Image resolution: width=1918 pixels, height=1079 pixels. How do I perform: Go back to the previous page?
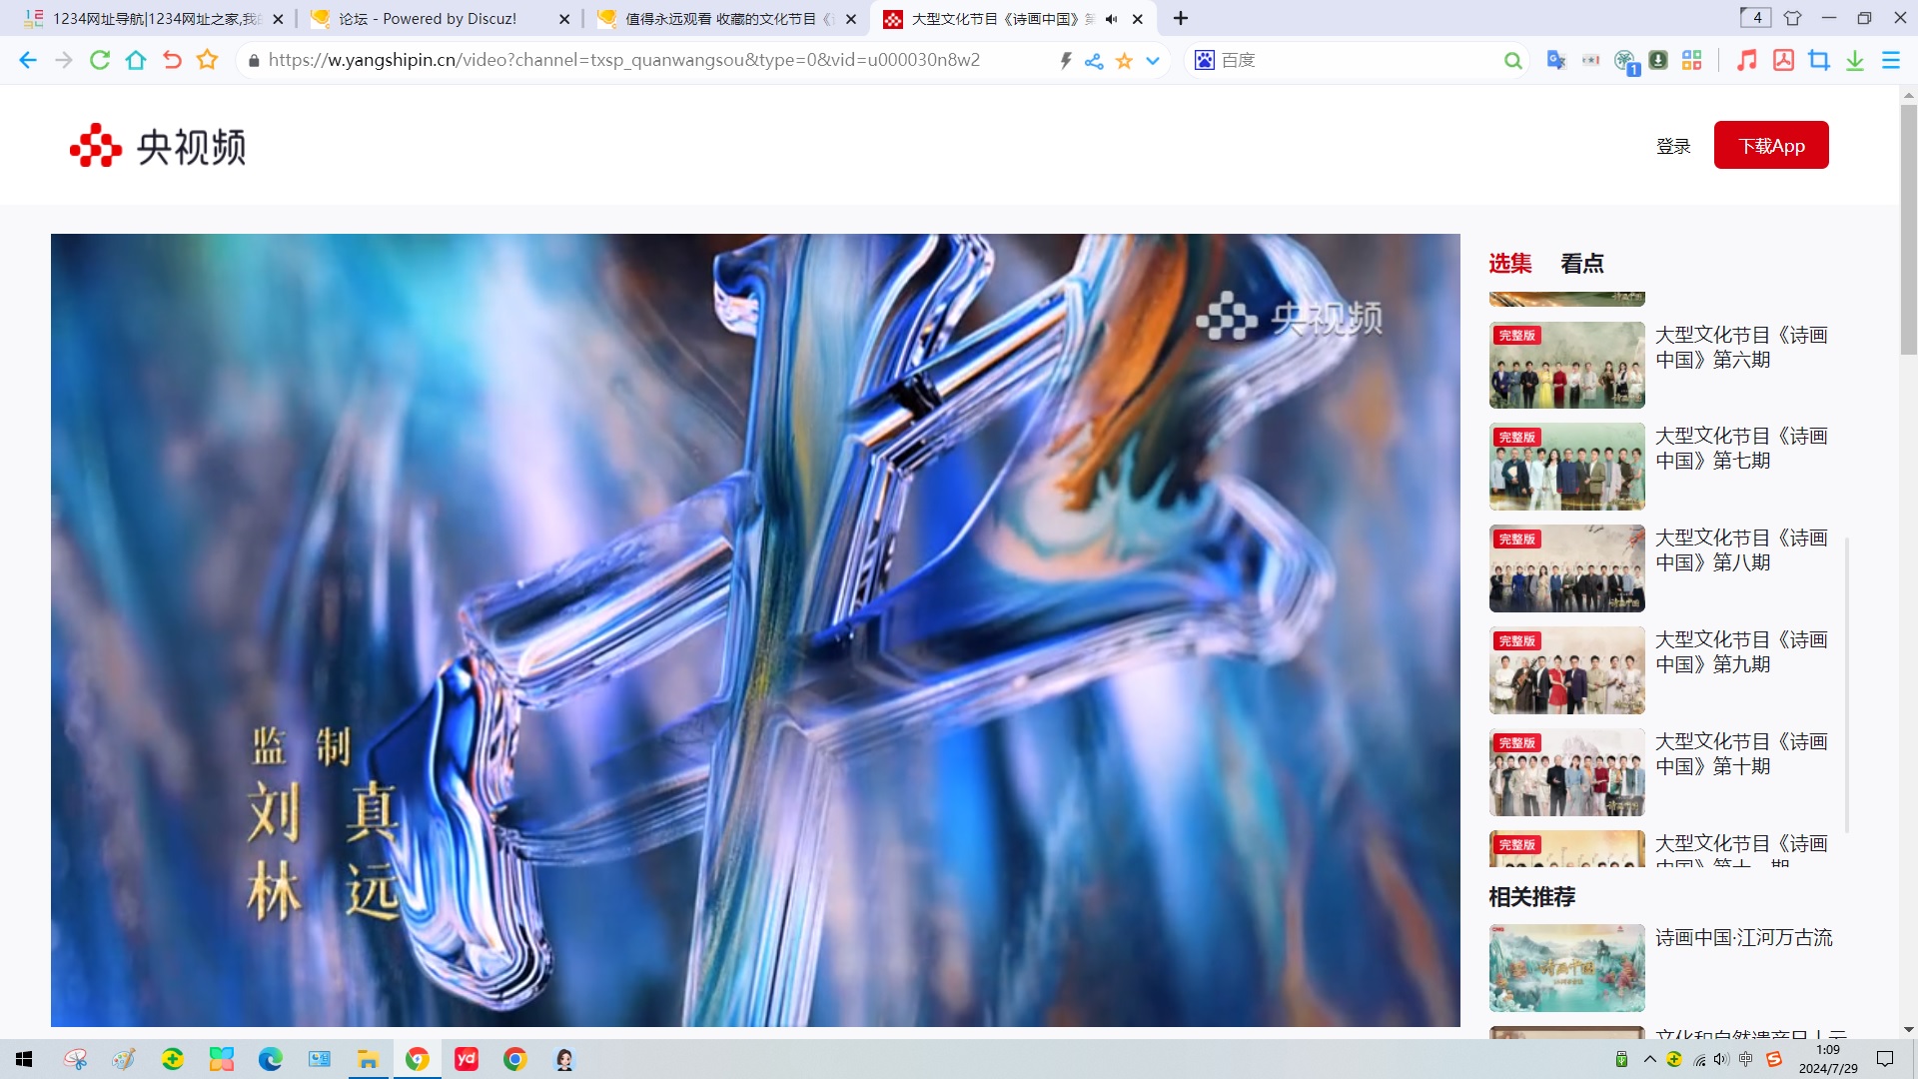[28, 60]
